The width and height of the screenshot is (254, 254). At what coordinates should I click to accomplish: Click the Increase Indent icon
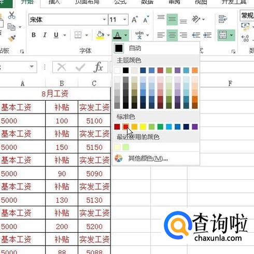point(207,35)
